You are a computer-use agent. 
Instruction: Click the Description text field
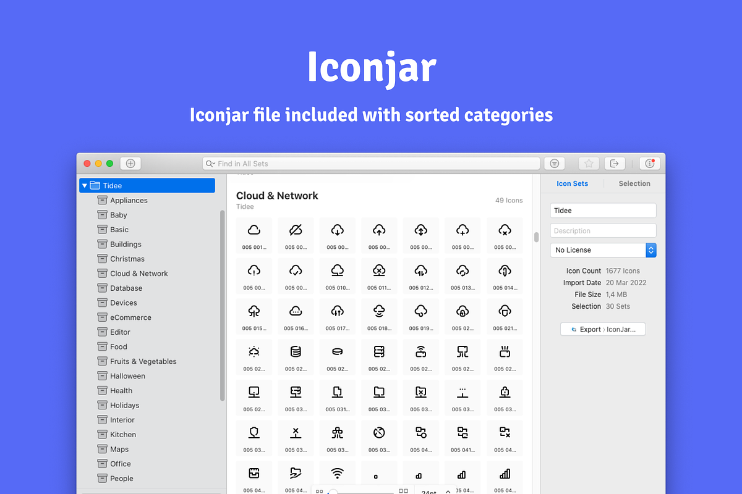click(603, 231)
